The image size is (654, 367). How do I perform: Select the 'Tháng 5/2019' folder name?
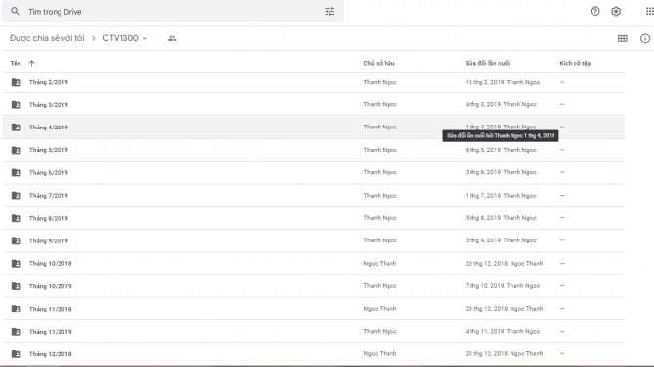[49, 150]
